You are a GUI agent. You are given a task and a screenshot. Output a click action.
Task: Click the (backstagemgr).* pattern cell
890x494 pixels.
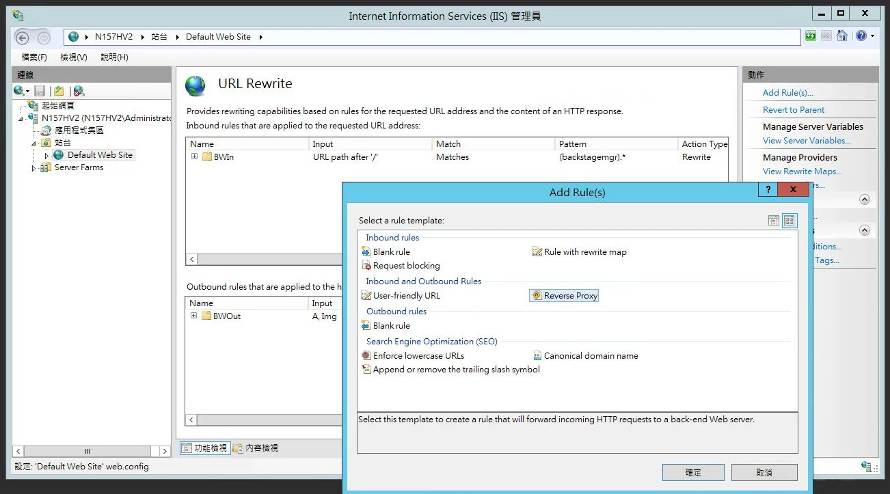(x=591, y=156)
